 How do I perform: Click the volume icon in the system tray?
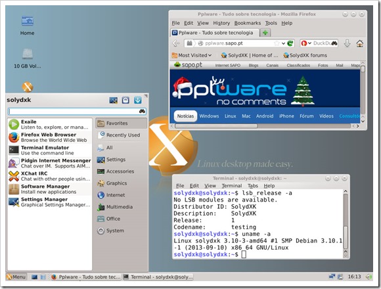tap(369, 277)
